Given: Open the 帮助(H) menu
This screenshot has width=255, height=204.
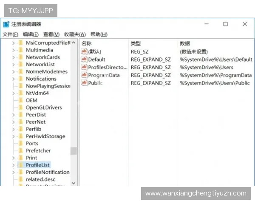Looking at the screenshot, I should coord(99,34).
